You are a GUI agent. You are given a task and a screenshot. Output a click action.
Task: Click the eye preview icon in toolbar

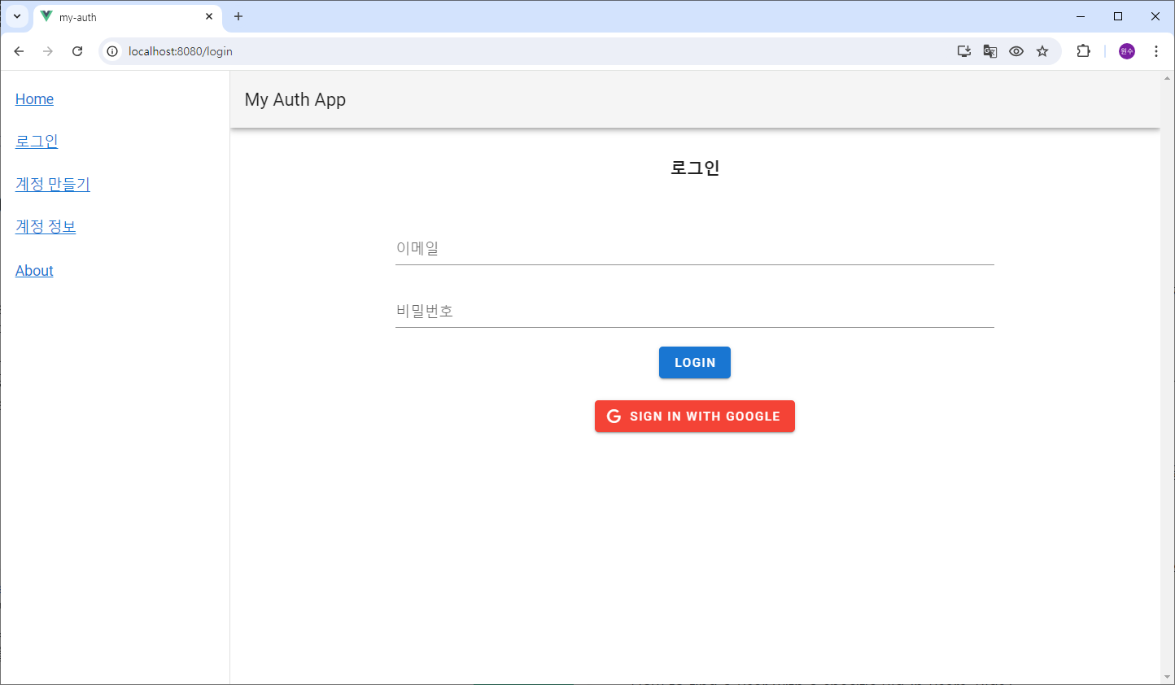click(x=1016, y=50)
